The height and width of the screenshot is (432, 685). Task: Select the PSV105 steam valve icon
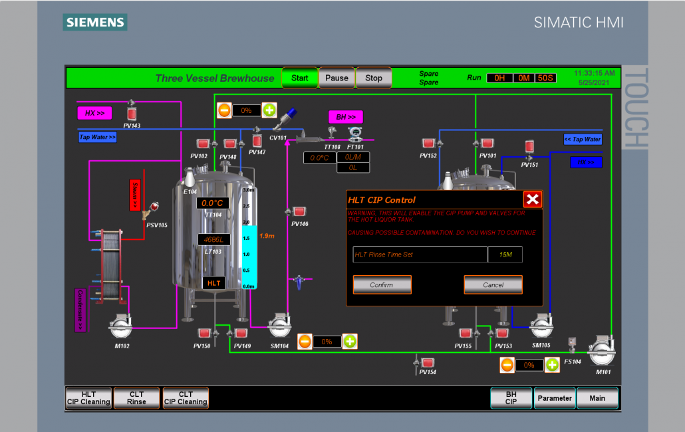(150, 211)
